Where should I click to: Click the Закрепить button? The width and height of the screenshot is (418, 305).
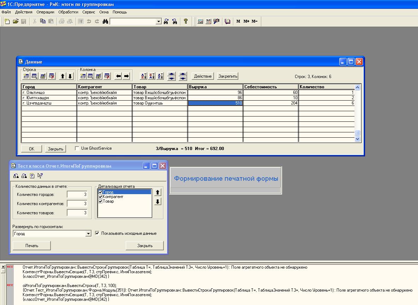coord(227,76)
